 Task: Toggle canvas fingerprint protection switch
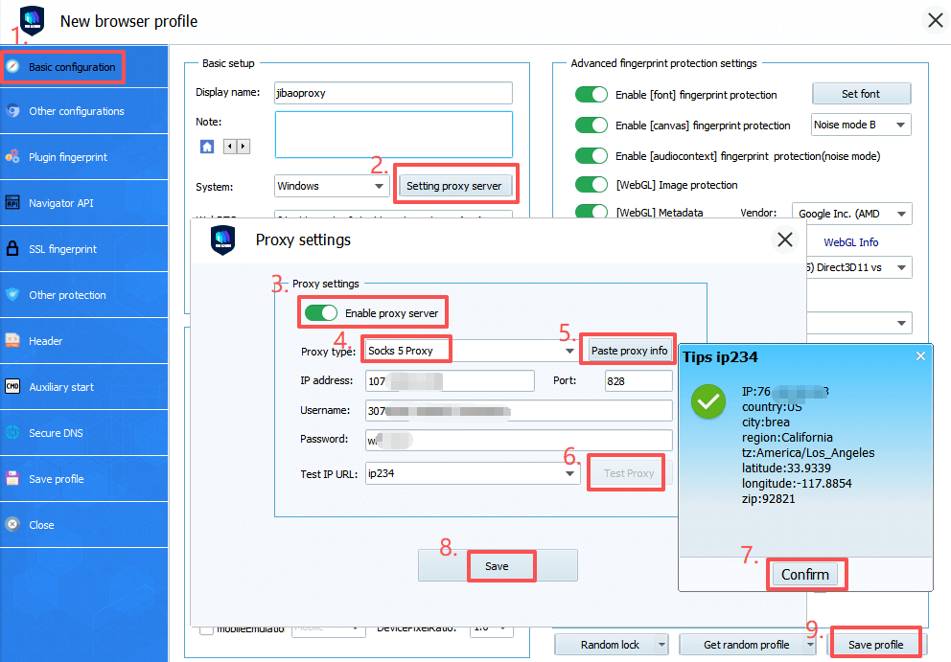(591, 126)
